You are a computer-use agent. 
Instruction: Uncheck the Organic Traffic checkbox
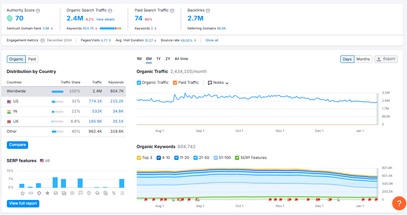[x=139, y=83]
